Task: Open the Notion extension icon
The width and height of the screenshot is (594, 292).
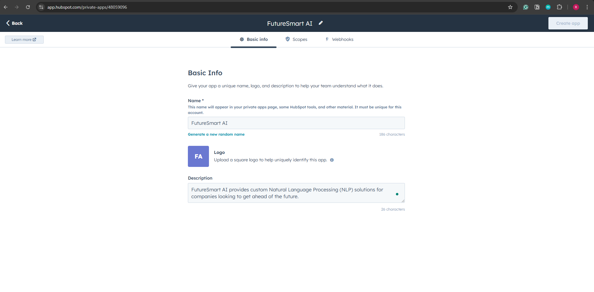Action: [537, 7]
